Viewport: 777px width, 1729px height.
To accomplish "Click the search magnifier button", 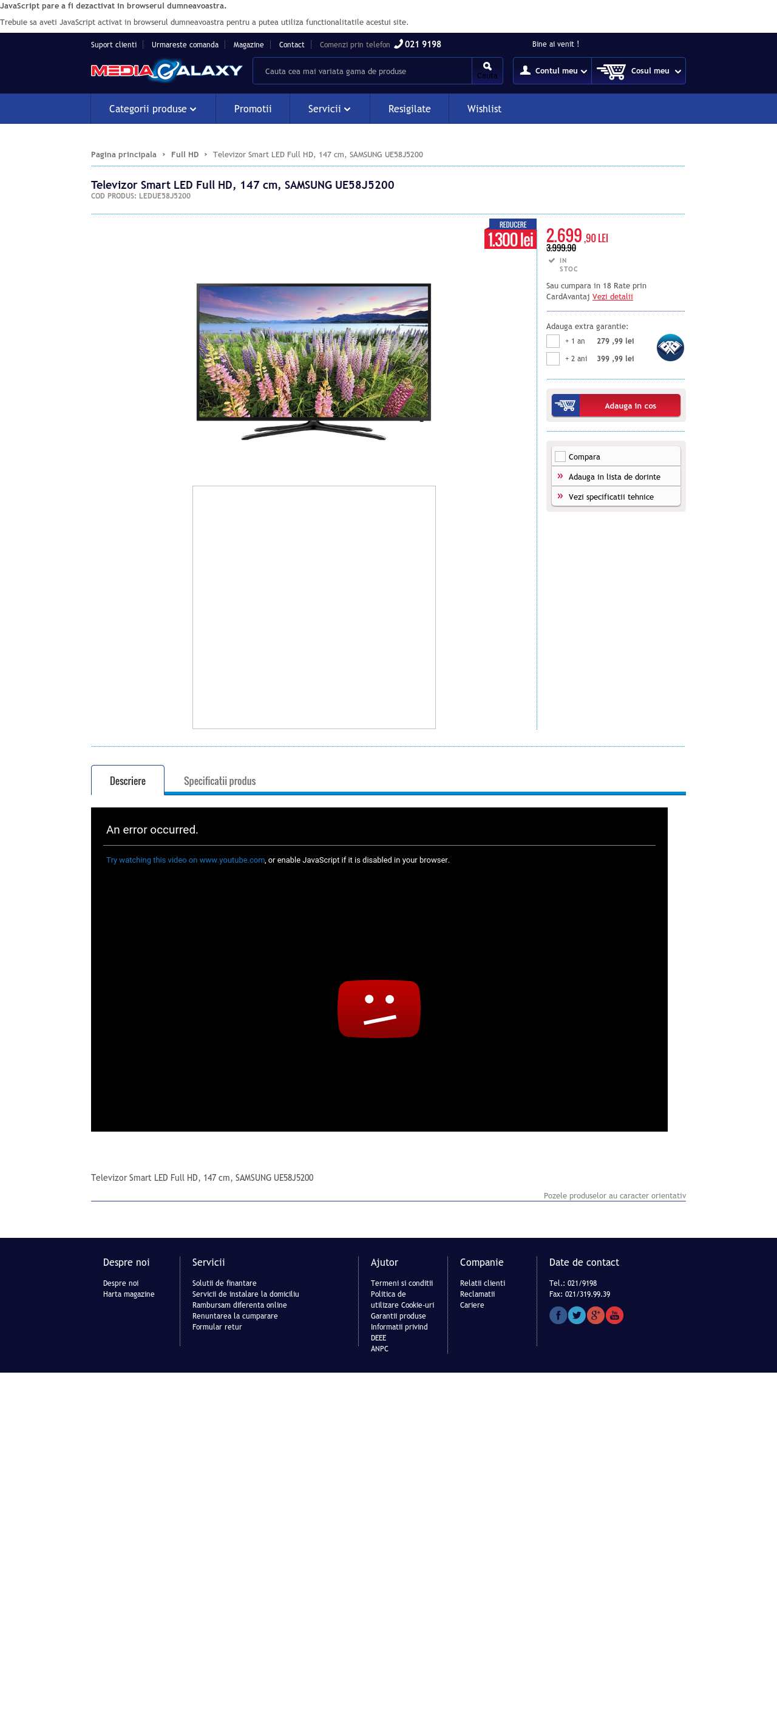I will [487, 70].
